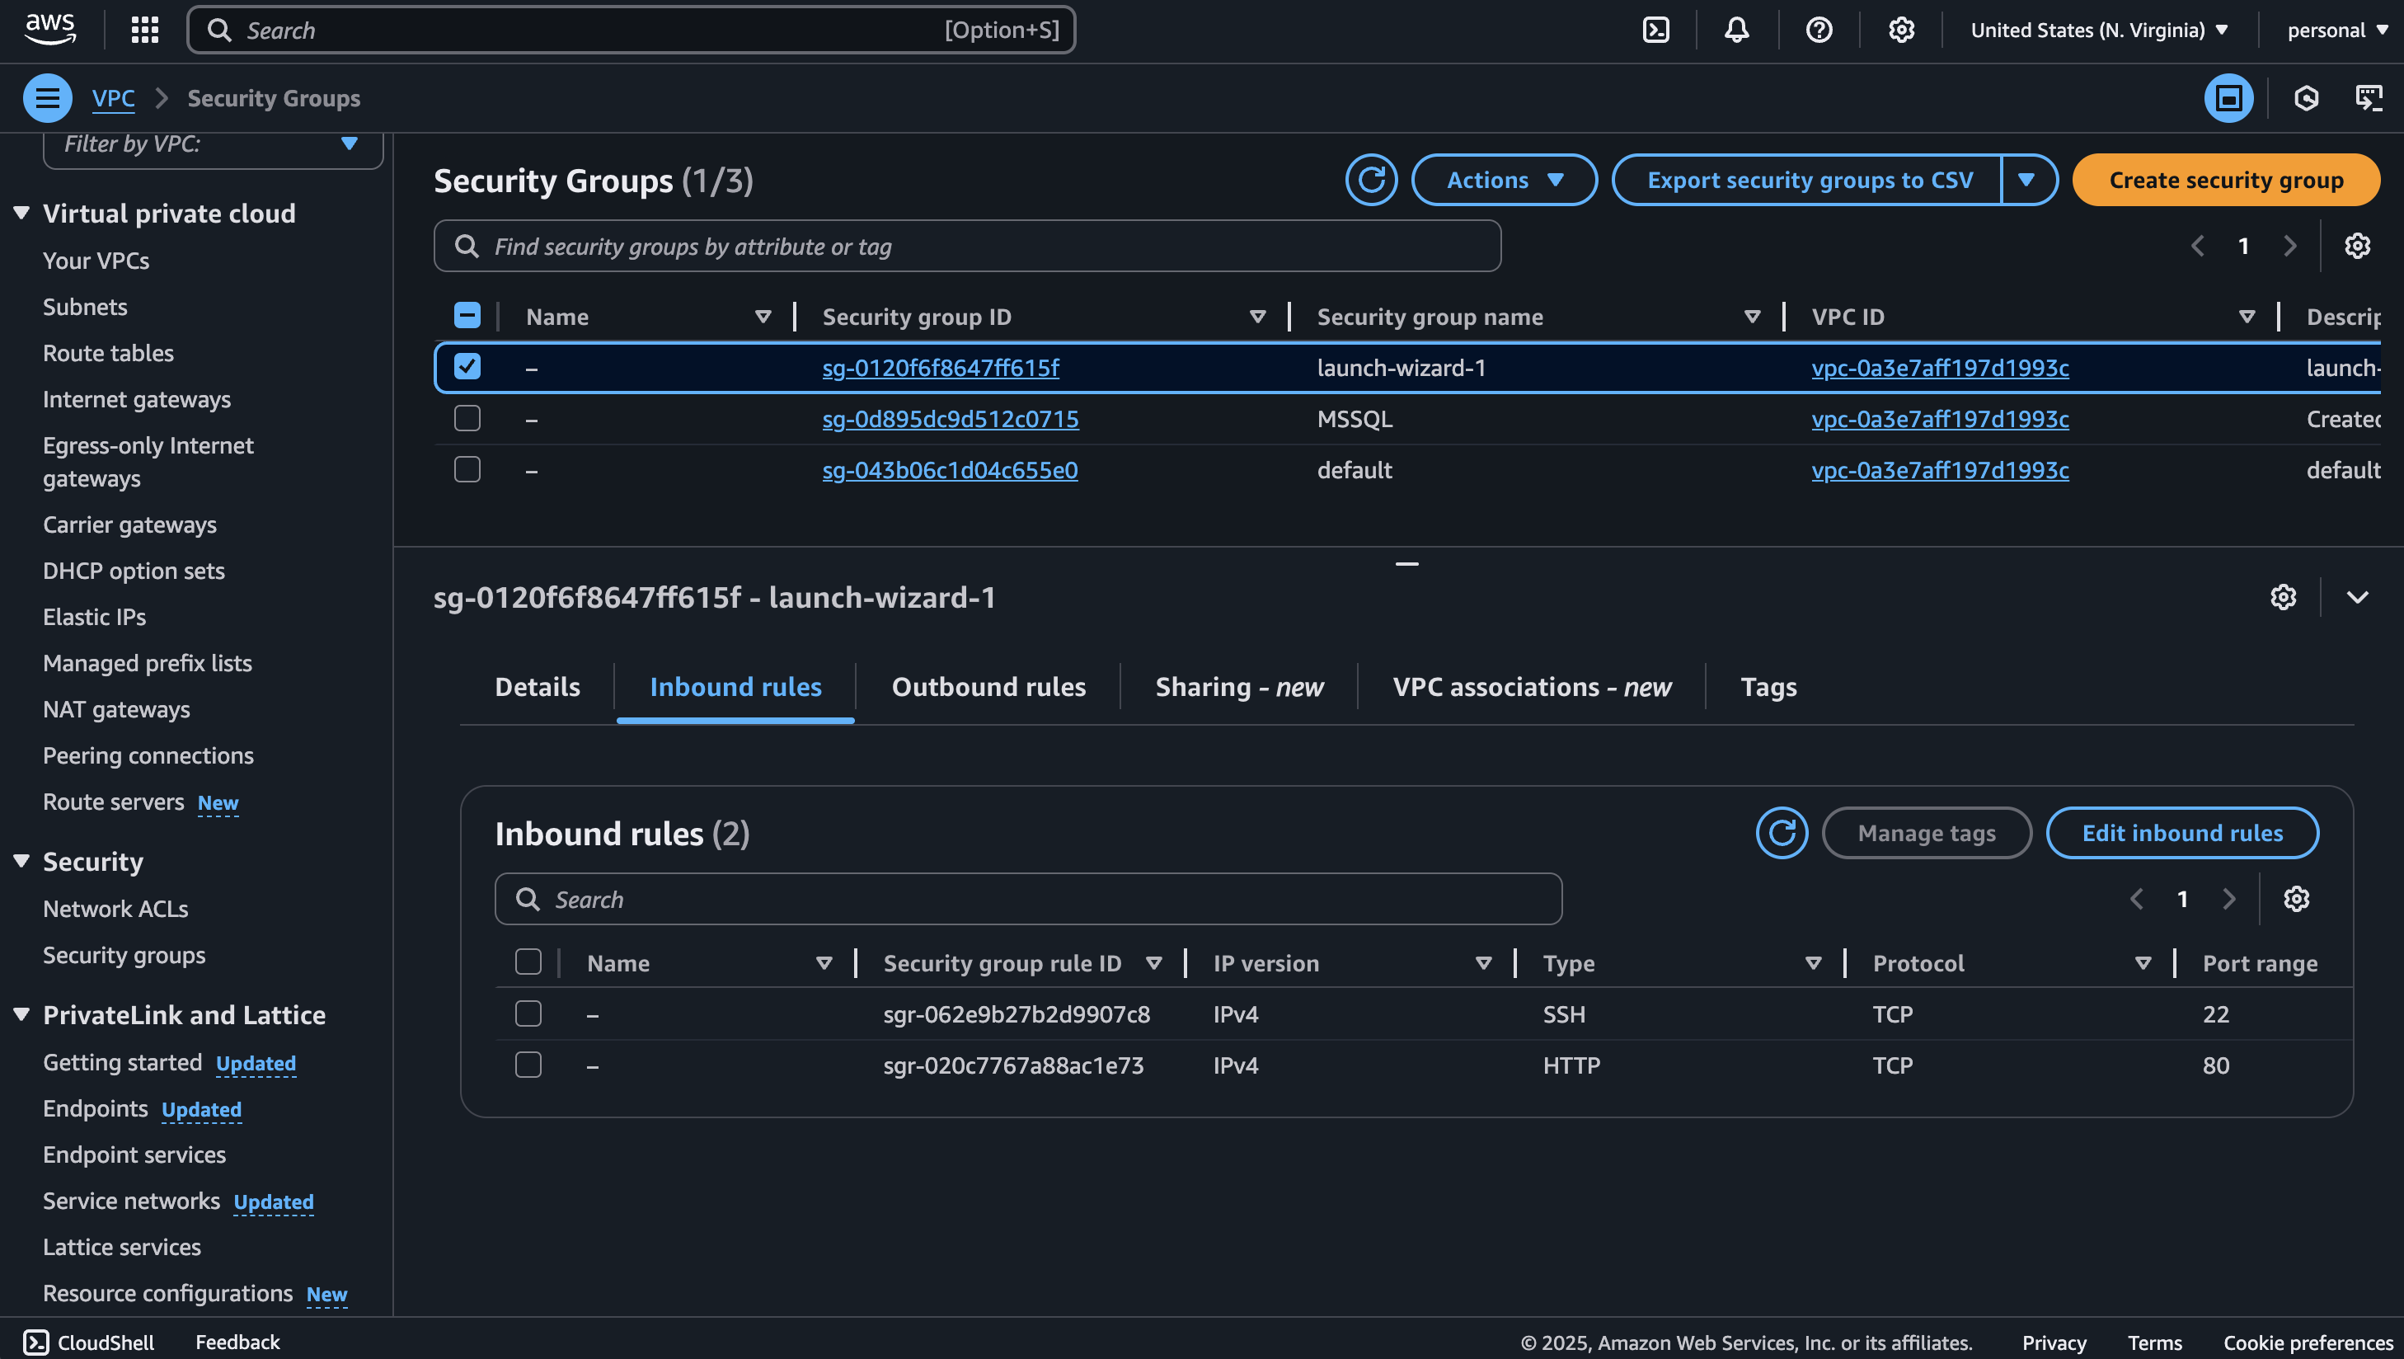This screenshot has width=2404, height=1359.
Task: Toggle the select-all security groups checkbox
Action: click(467, 316)
